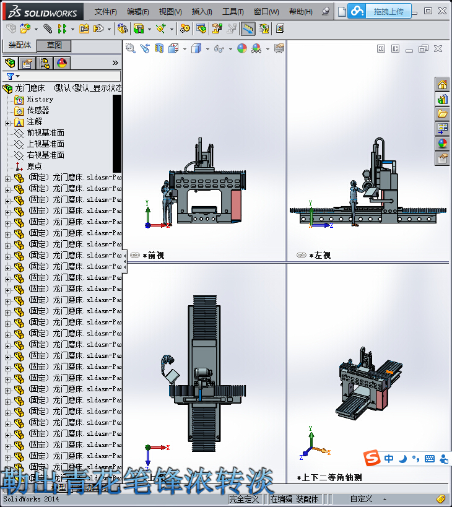The width and height of the screenshot is (452, 507).
Task: Open View Settings monitor icon
Action: (279, 48)
